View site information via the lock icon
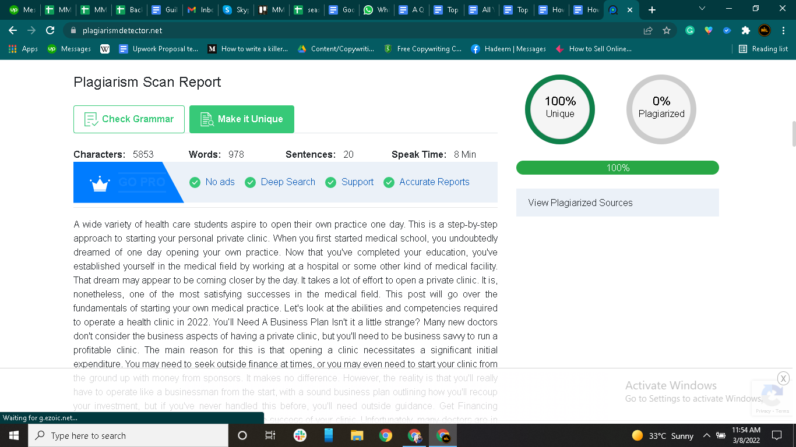This screenshot has height=447, width=796. pos(73,30)
